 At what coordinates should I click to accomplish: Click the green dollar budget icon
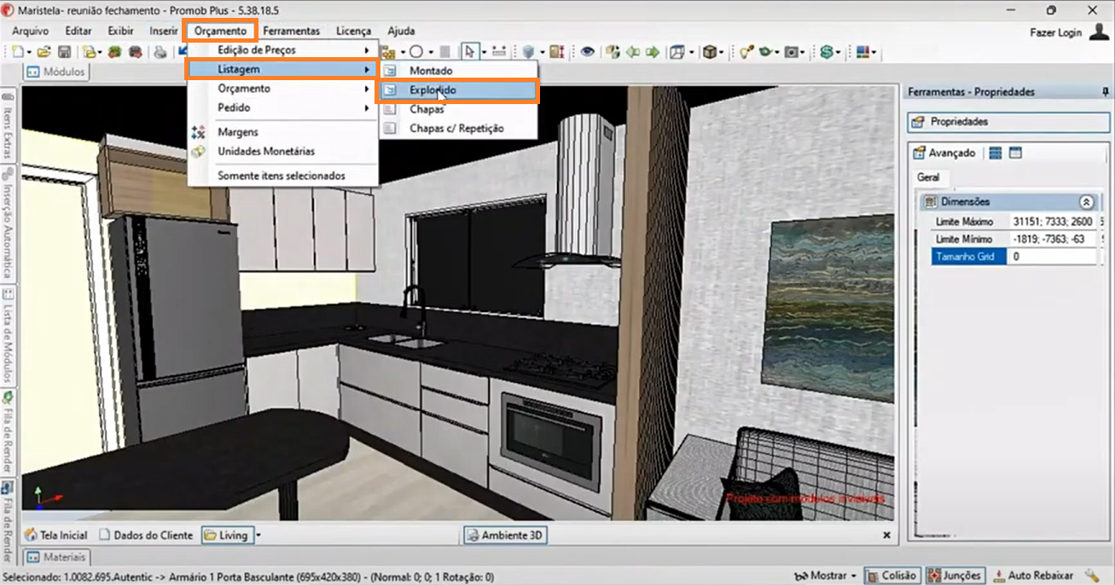[826, 52]
